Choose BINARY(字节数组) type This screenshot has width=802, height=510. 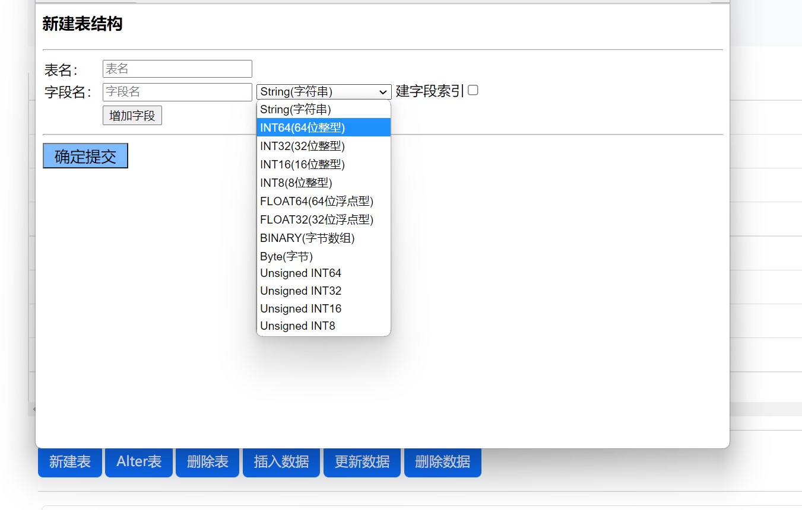click(324, 238)
